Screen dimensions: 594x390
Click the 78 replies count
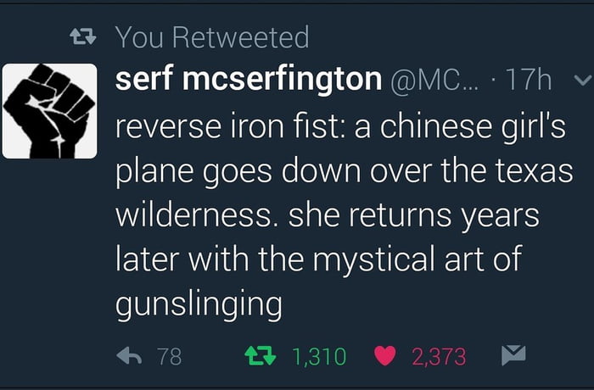point(170,356)
